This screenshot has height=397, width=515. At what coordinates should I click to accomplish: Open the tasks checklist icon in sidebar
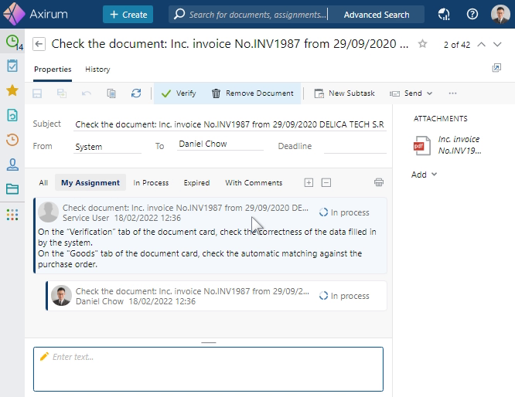tap(12, 66)
